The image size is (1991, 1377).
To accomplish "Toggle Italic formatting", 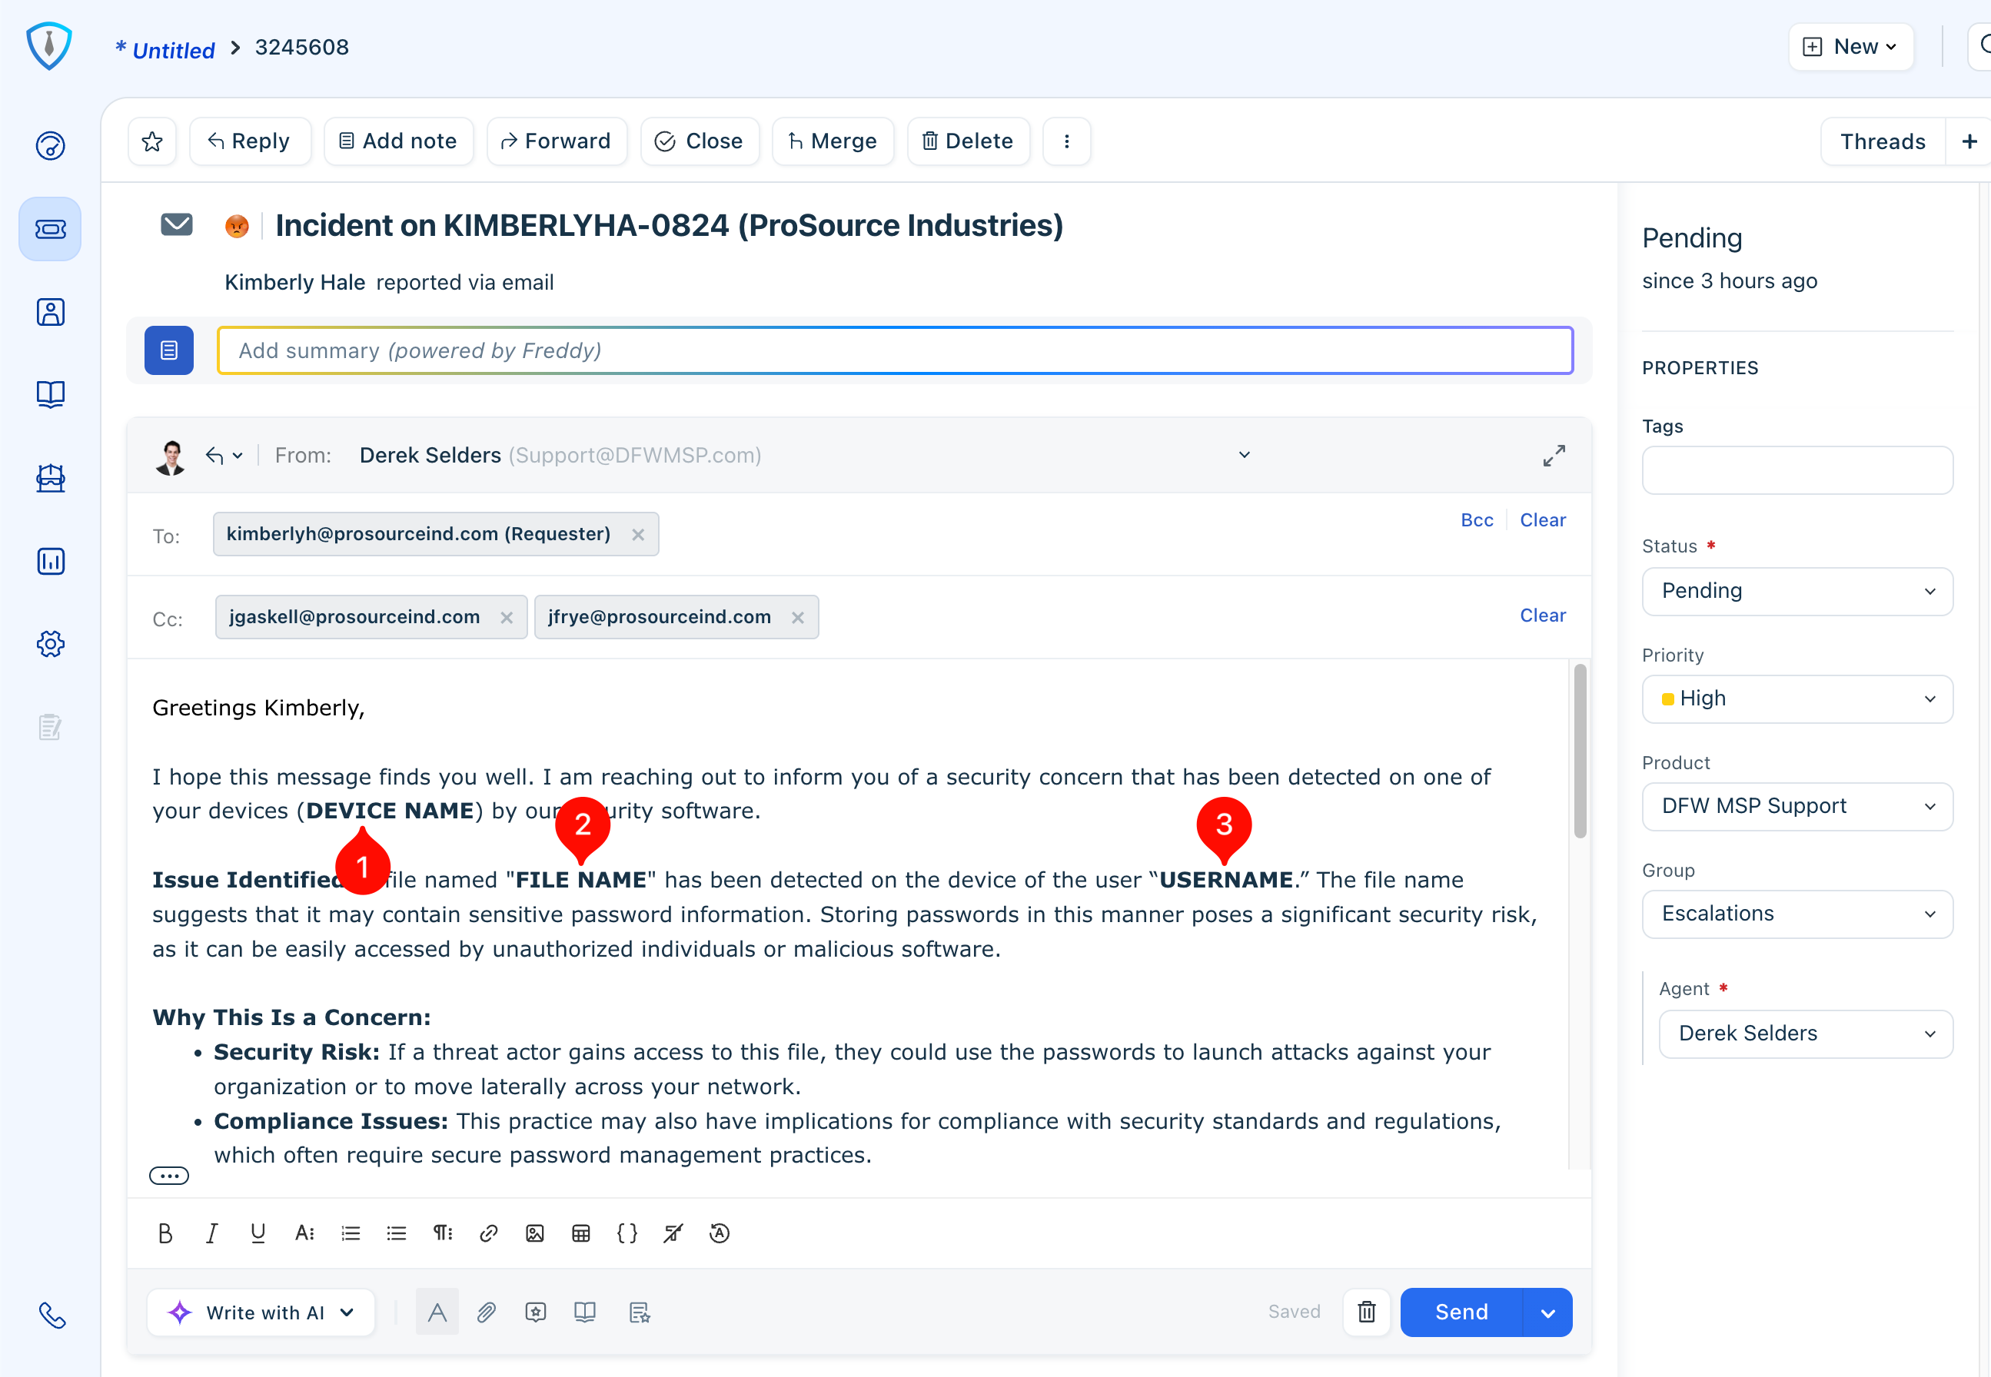I will (x=211, y=1234).
